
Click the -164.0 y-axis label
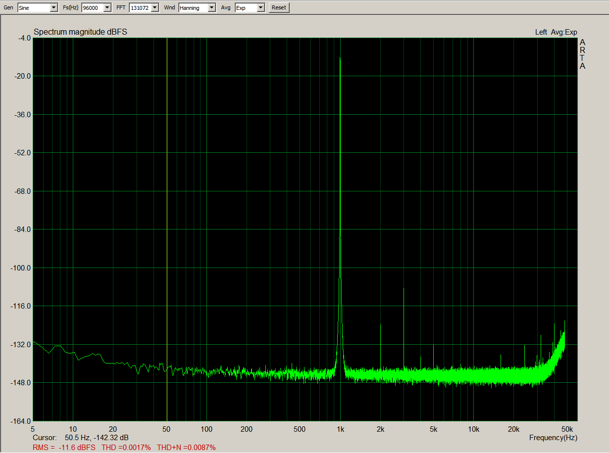[21, 421]
